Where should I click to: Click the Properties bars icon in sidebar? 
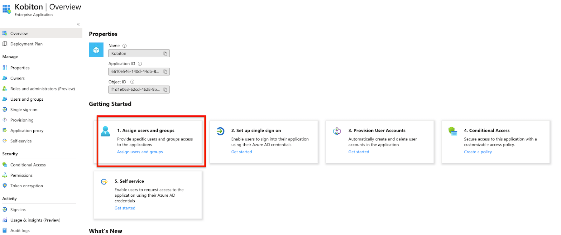click(5, 68)
